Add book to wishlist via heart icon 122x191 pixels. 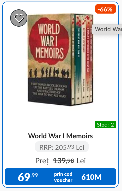click(19, 18)
